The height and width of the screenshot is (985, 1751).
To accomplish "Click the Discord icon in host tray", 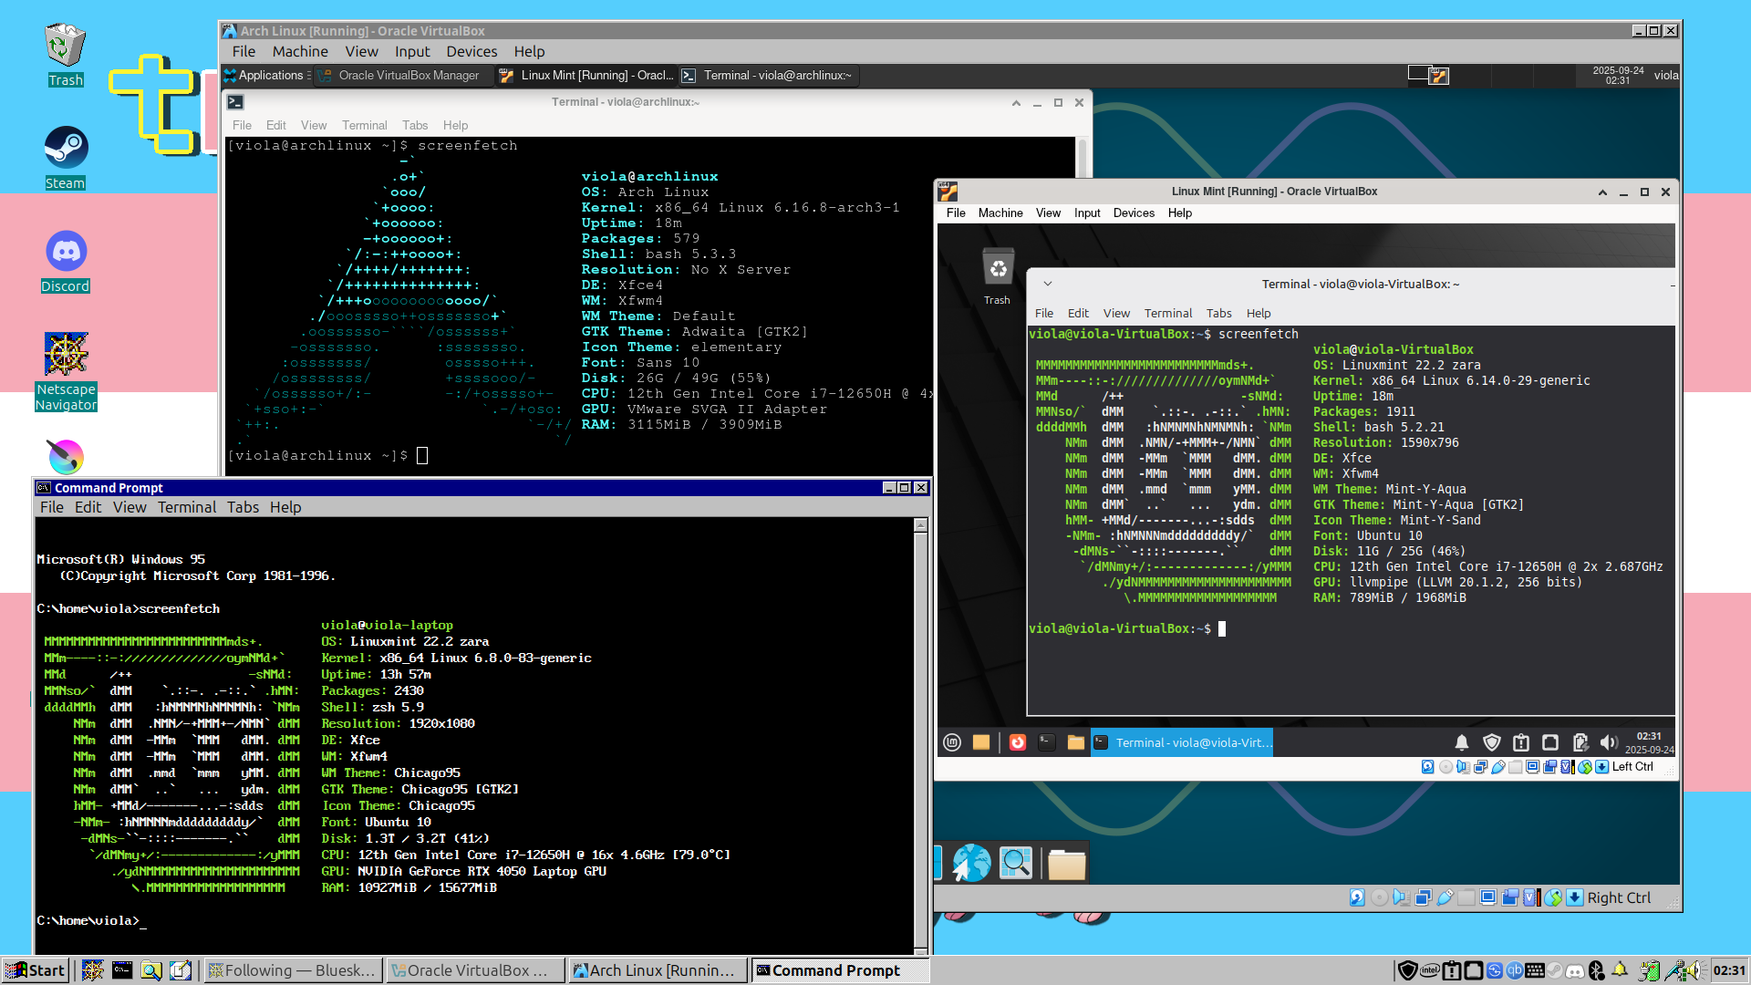I will coord(1575,970).
